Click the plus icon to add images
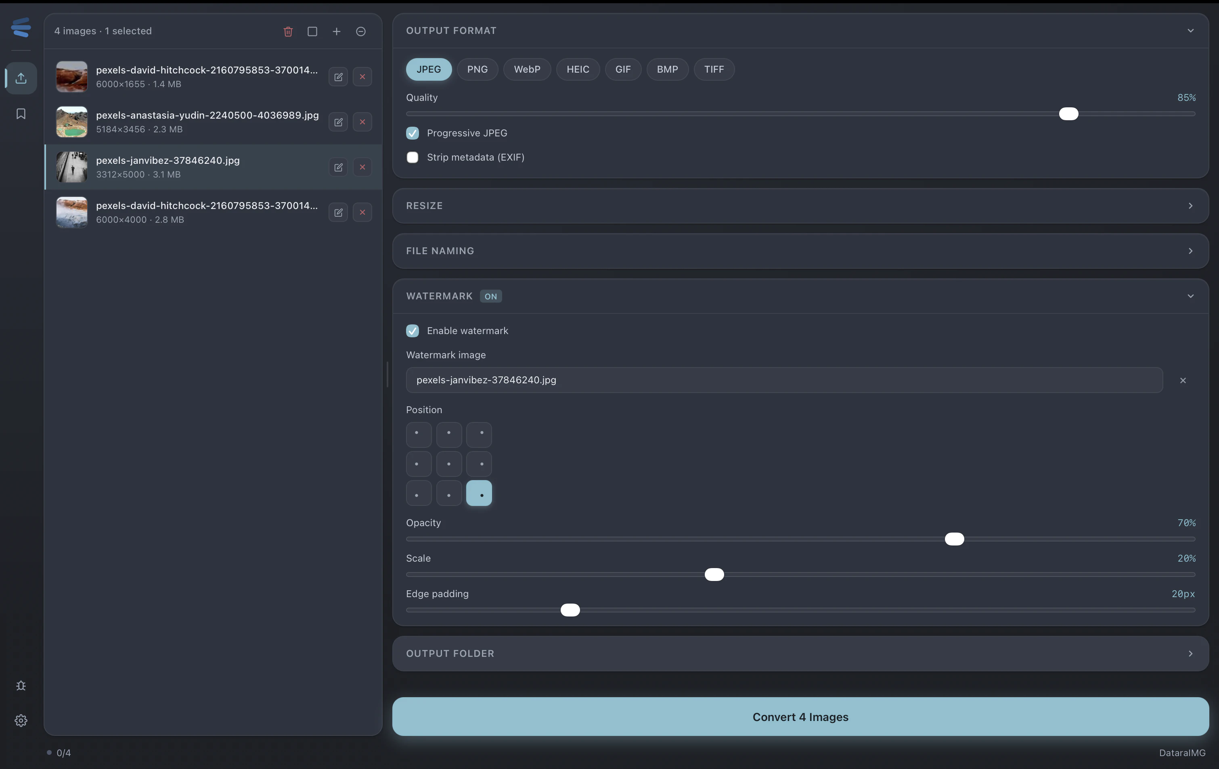This screenshot has width=1219, height=769. 337,31
